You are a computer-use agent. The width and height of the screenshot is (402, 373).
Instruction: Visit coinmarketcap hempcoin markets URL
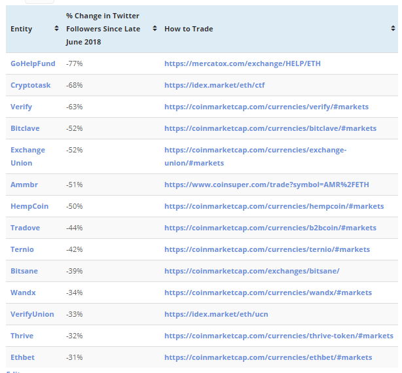tap(274, 206)
